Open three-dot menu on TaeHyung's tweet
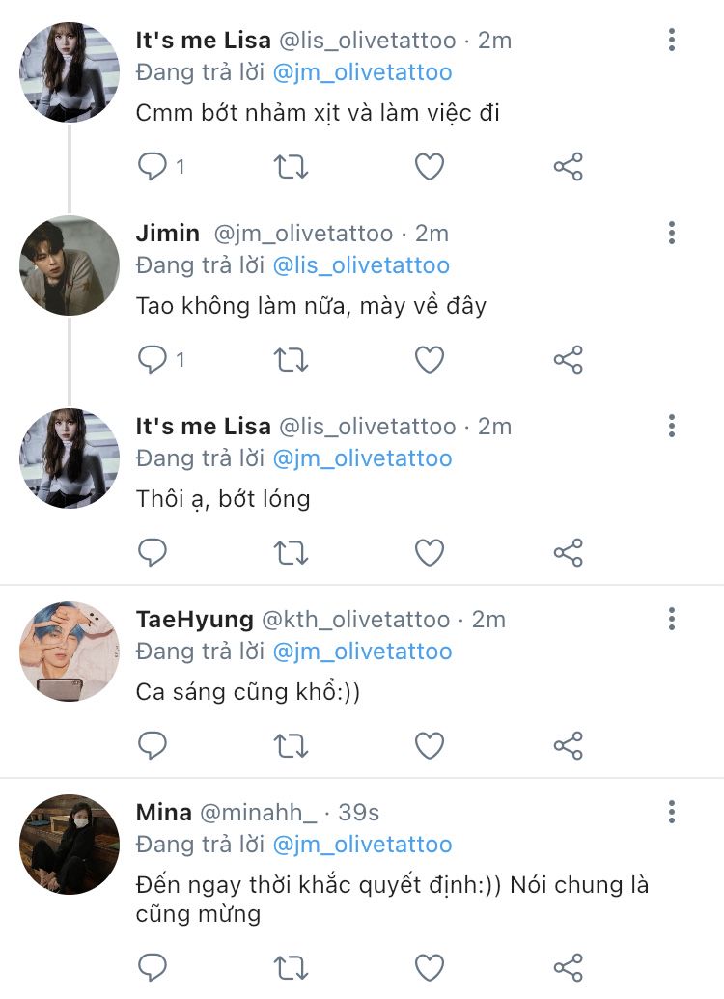724x999 pixels. point(672,619)
